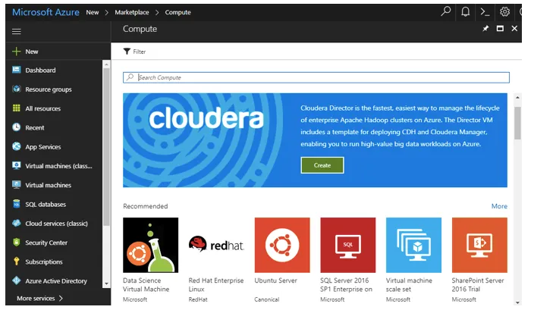
Task: Click Virtual machine scale set title
Action: click(x=409, y=285)
